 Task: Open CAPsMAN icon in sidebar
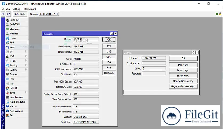point(7,25)
